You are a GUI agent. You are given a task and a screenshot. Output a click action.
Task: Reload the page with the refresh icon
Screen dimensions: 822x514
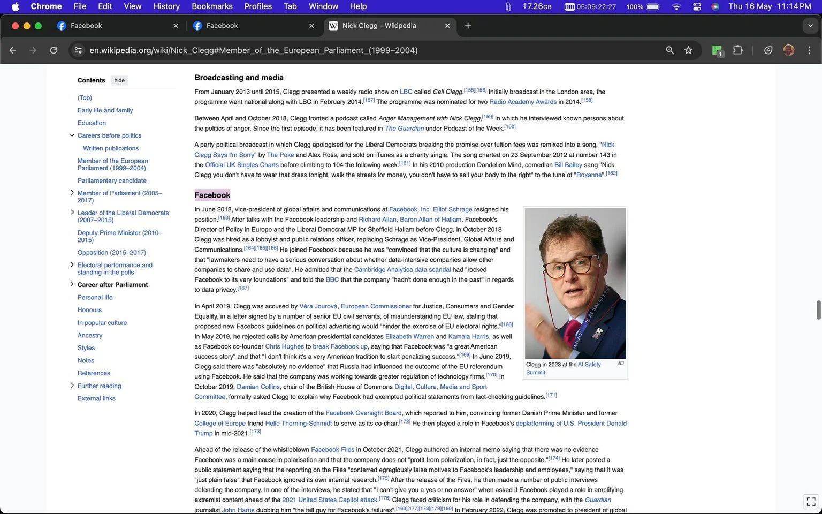click(x=54, y=50)
